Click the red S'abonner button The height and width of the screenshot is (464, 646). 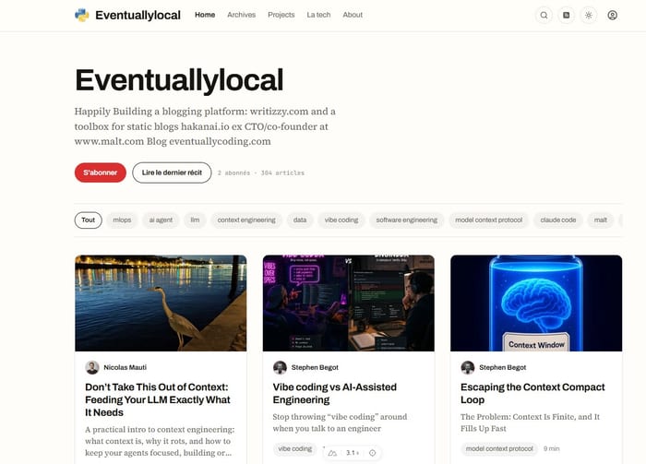coord(100,173)
